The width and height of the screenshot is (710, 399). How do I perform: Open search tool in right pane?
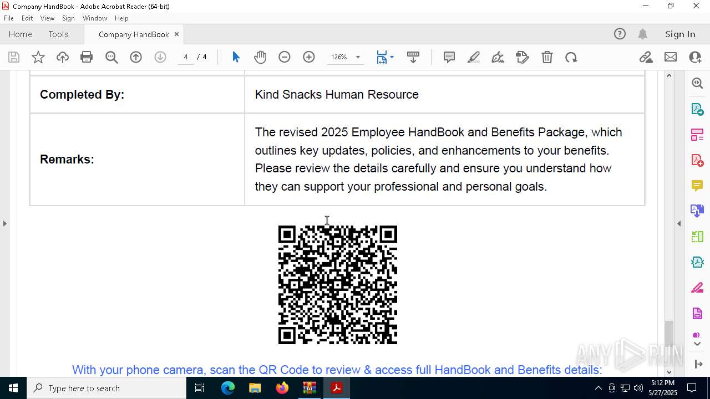click(697, 83)
